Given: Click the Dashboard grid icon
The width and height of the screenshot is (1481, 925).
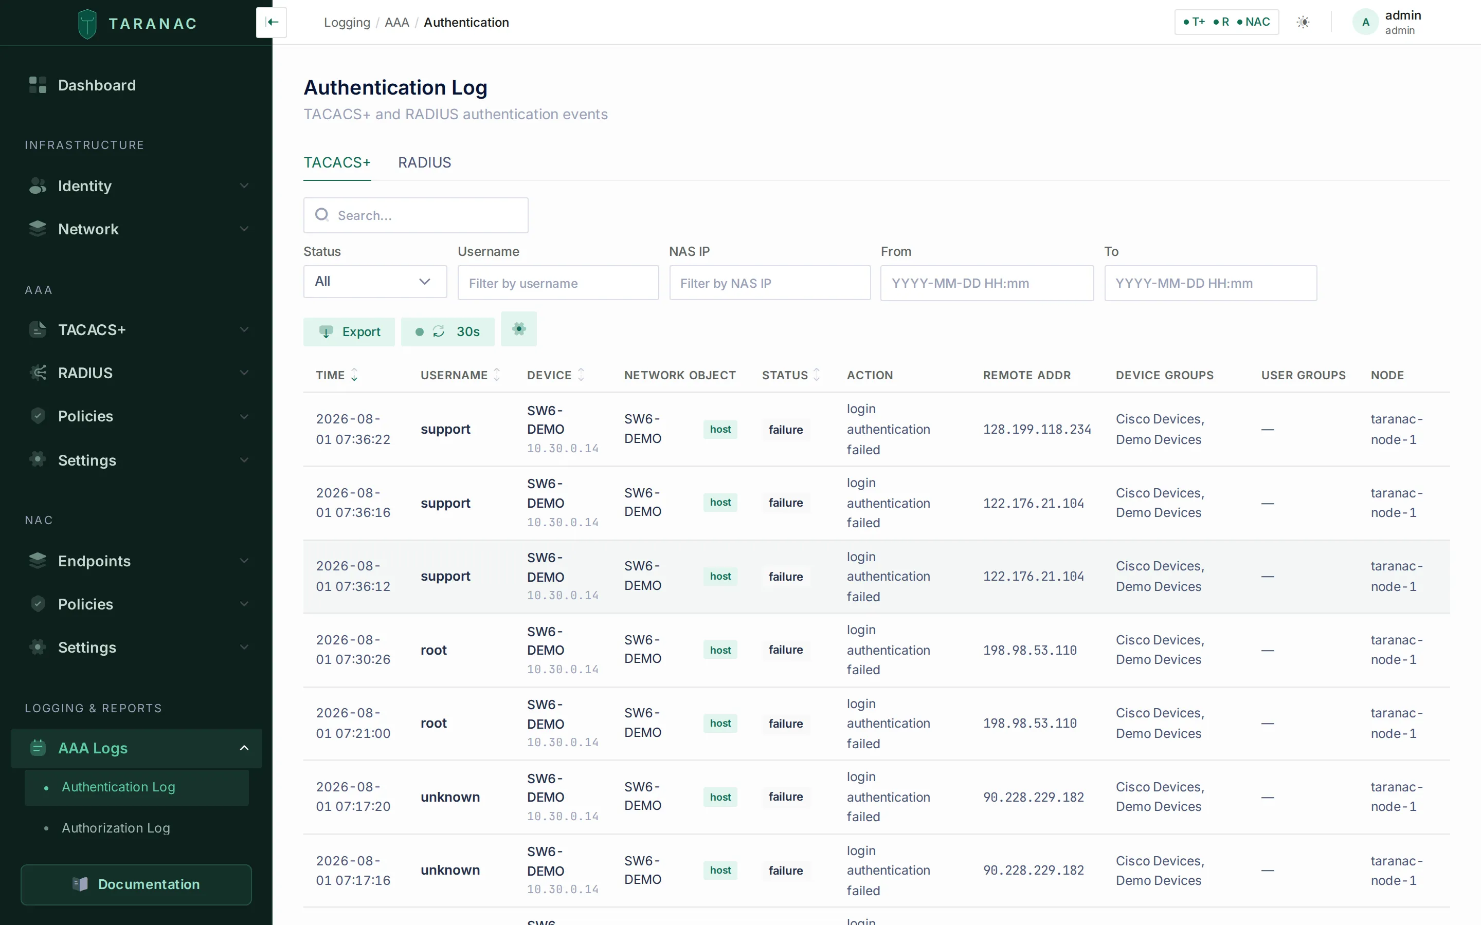Looking at the screenshot, I should (38, 85).
